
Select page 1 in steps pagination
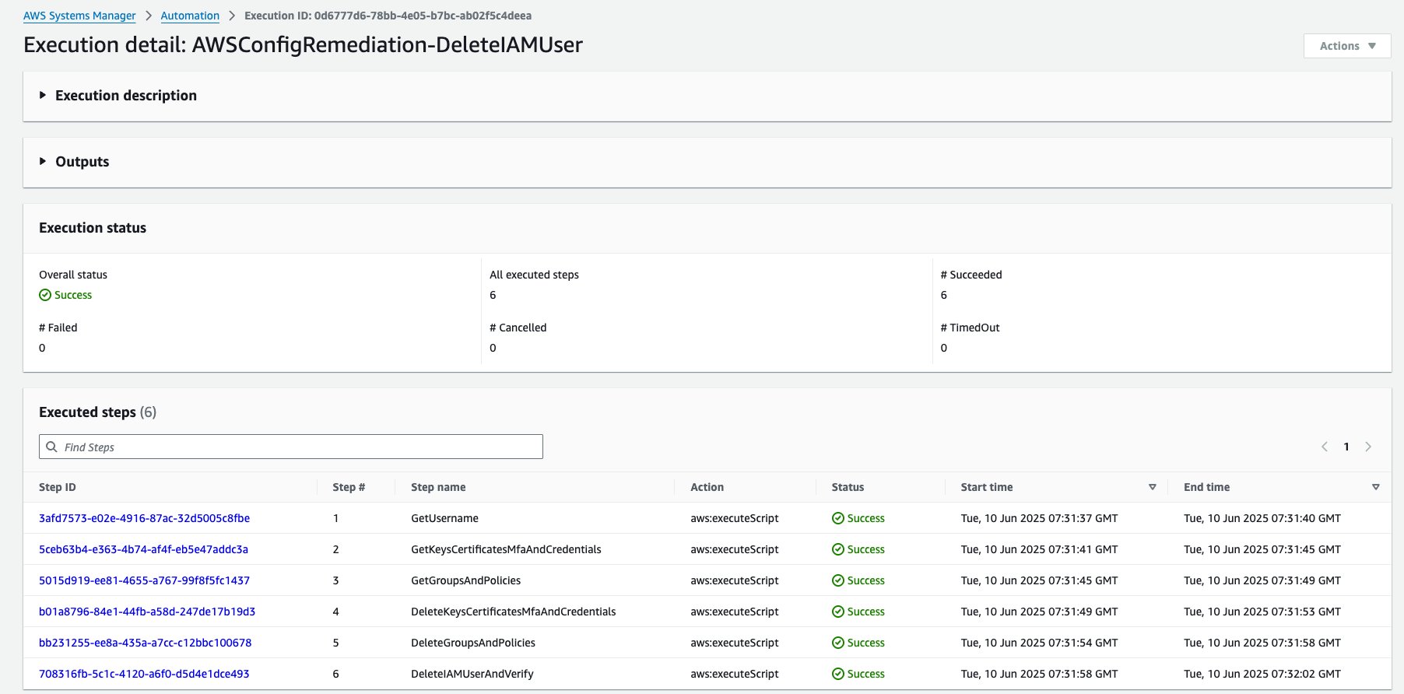pos(1346,447)
